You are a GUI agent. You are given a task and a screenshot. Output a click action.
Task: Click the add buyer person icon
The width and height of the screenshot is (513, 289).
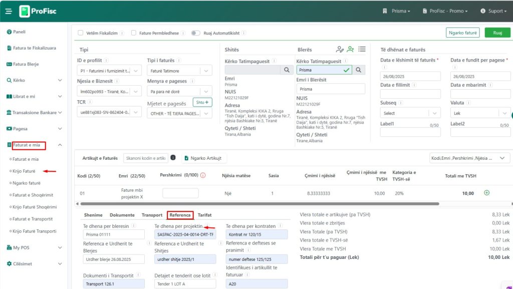click(350, 49)
